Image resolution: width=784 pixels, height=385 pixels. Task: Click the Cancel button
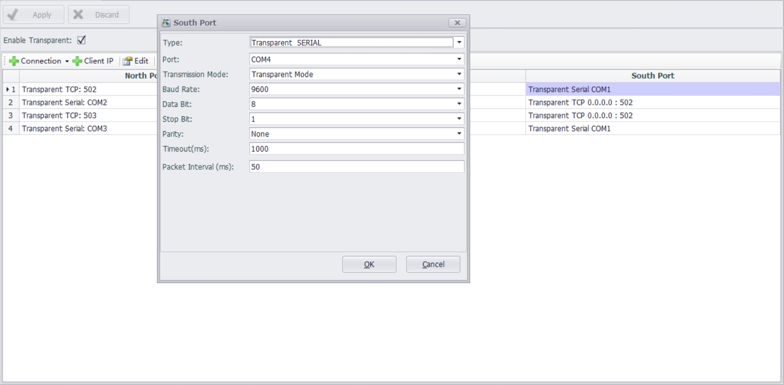coord(433,264)
